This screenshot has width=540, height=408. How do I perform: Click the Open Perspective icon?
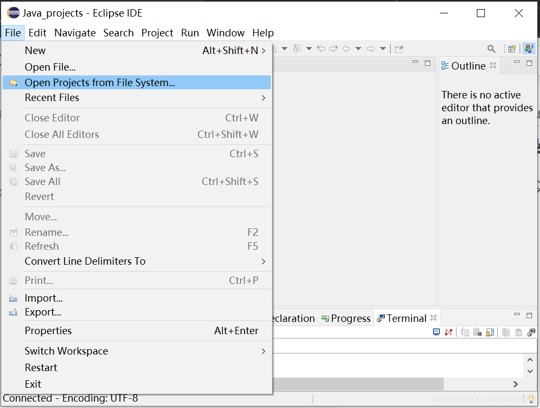pos(512,49)
